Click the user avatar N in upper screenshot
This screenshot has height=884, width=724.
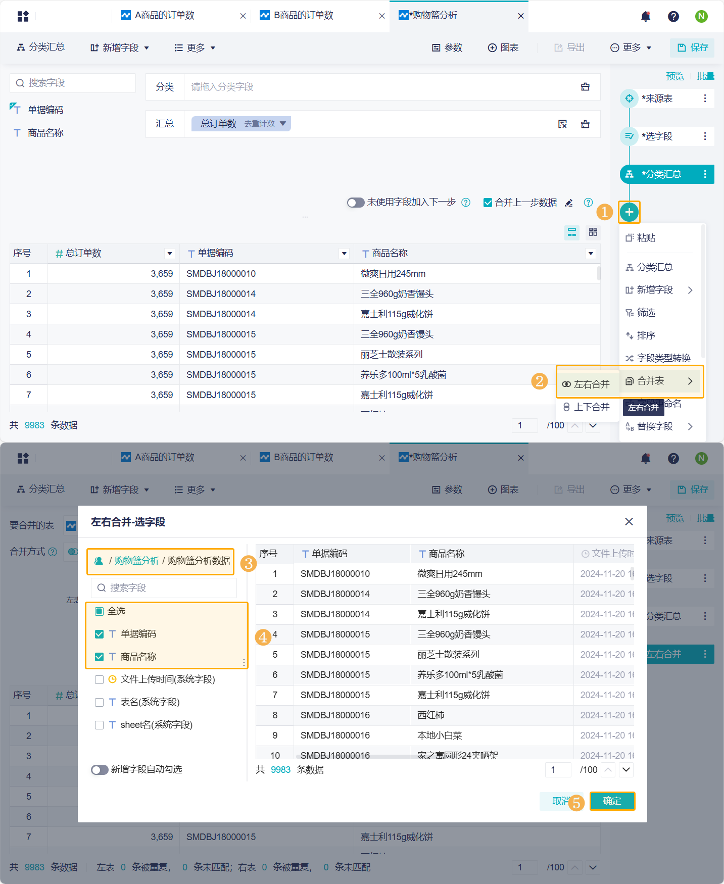[701, 16]
